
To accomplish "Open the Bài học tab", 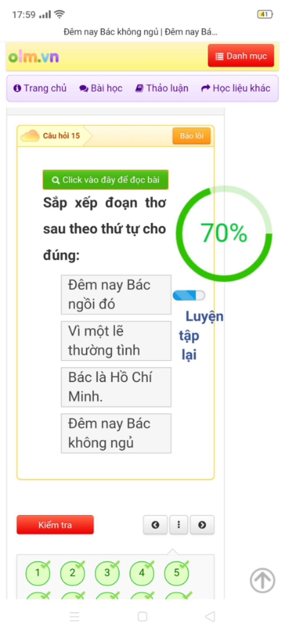I will [101, 88].
